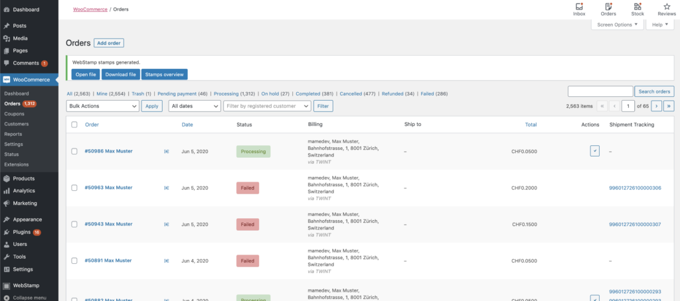Jump to the last page of orders
This screenshot has height=301, width=680.
click(669, 105)
